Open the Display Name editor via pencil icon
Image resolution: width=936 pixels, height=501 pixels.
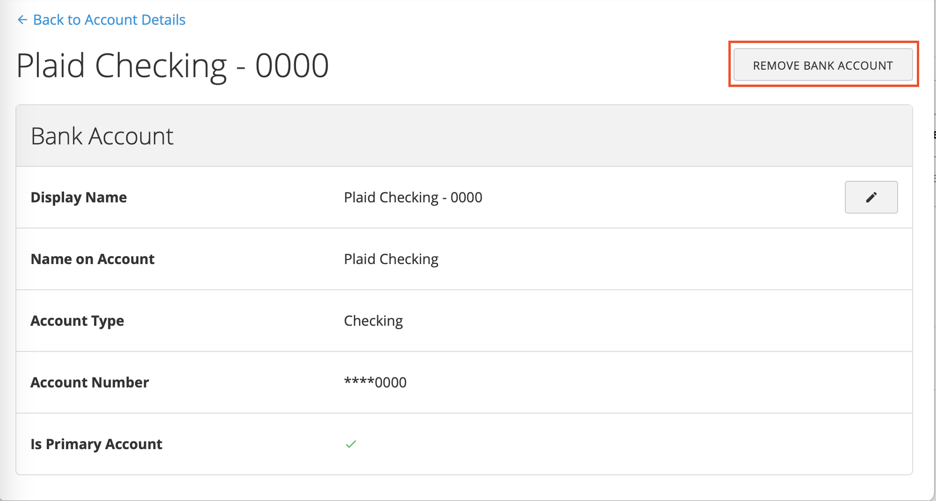click(x=870, y=197)
